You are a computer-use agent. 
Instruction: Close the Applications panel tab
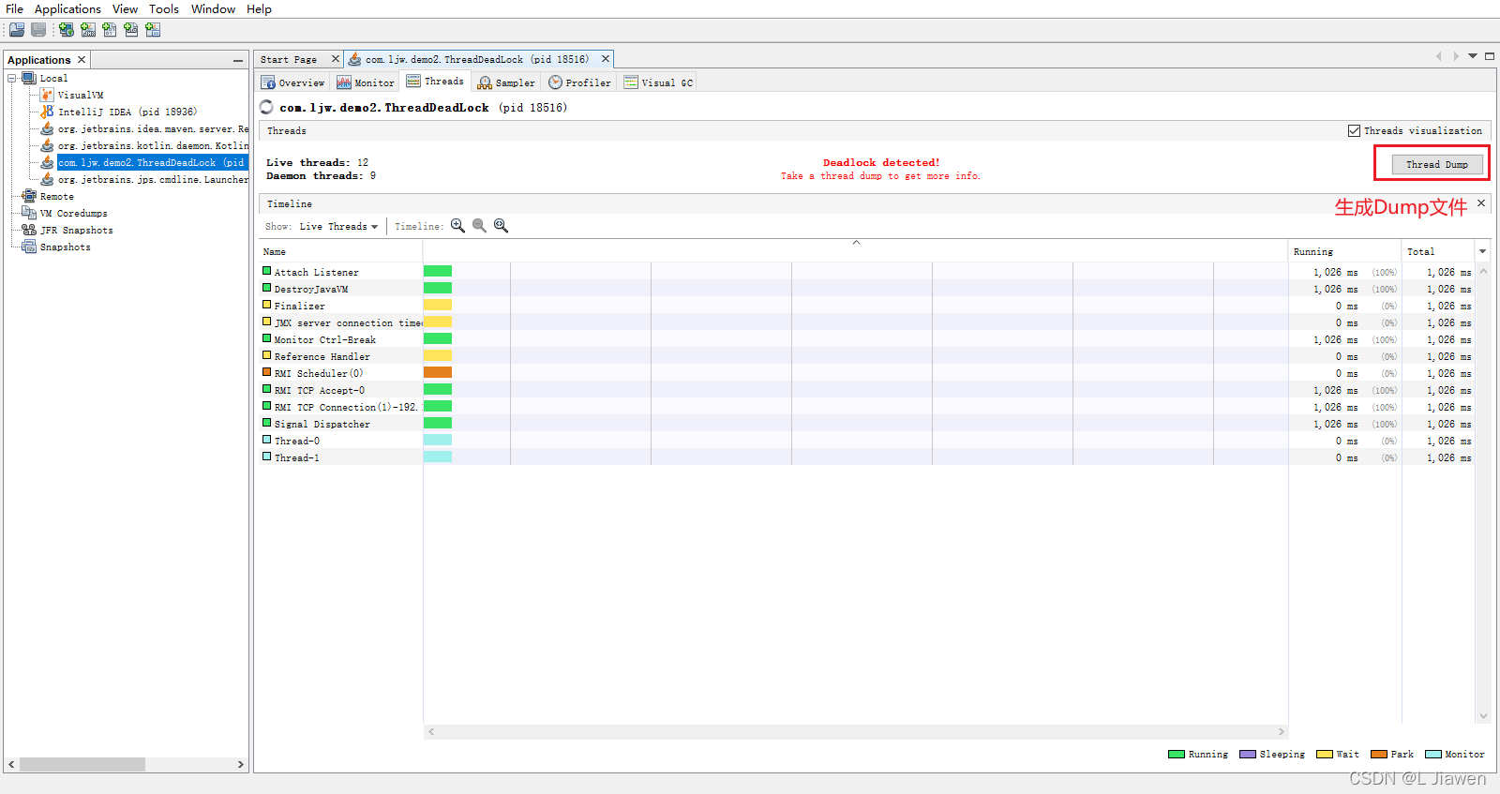(x=82, y=60)
